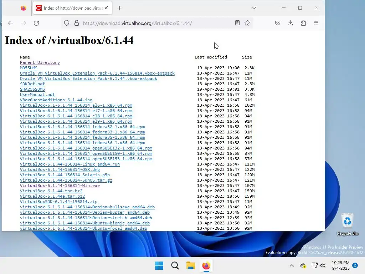The image size is (365, 274).
Task: Open the Firefox application hamburger menu
Action: [x=316, y=23]
